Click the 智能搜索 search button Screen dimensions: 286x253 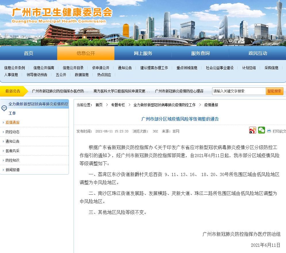(x=275, y=91)
